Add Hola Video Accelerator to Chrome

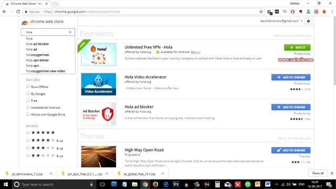(291, 77)
